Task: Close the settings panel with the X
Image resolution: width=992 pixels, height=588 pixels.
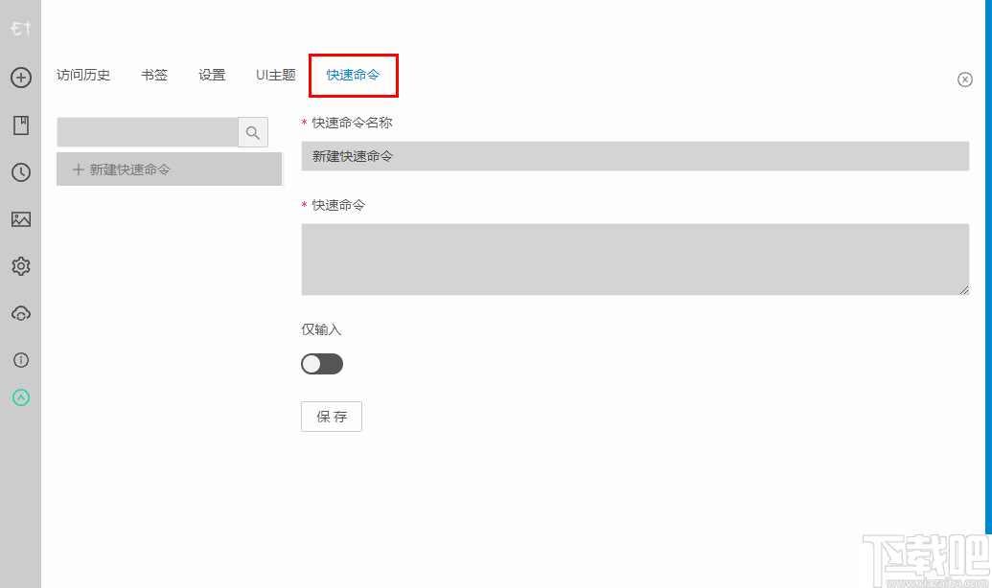Action: pyautogui.click(x=964, y=79)
